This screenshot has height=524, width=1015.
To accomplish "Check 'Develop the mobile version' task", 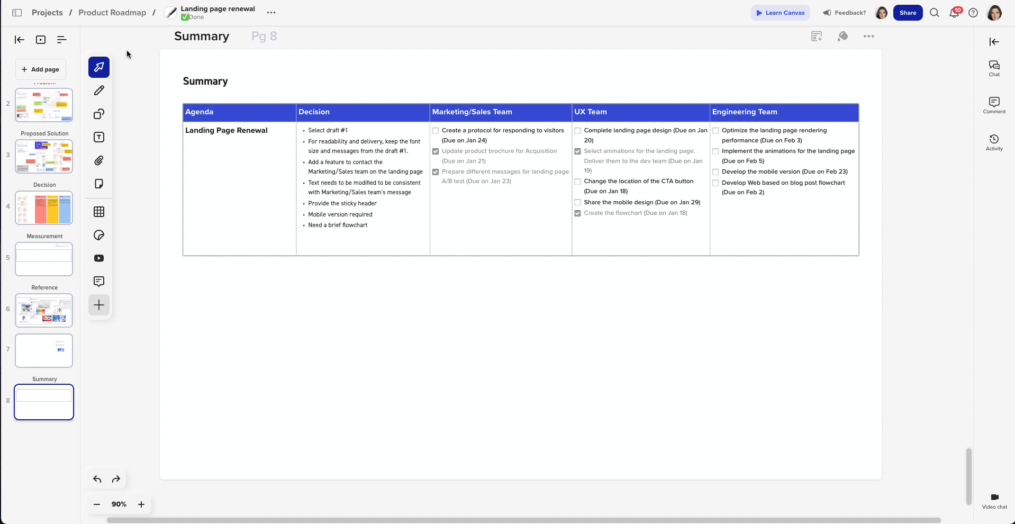I will (x=715, y=172).
